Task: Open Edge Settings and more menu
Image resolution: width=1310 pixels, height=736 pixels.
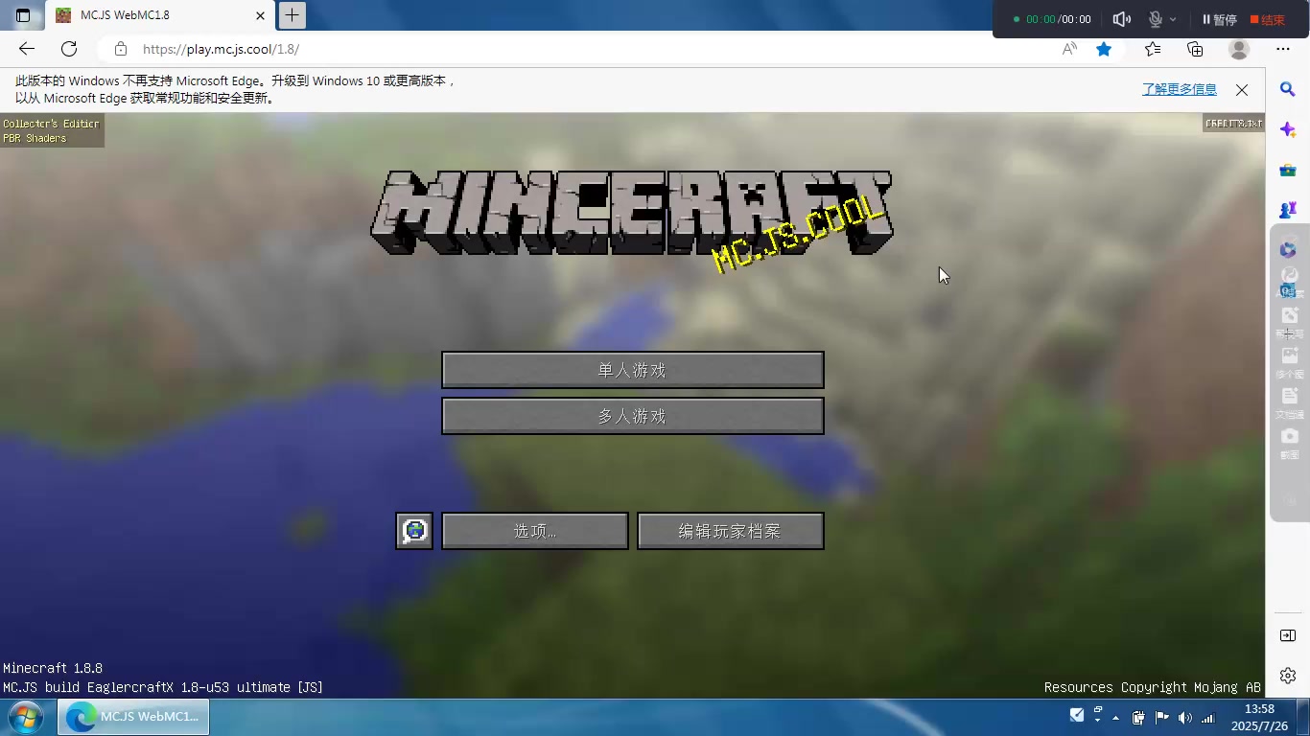Action: (1283, 49)
